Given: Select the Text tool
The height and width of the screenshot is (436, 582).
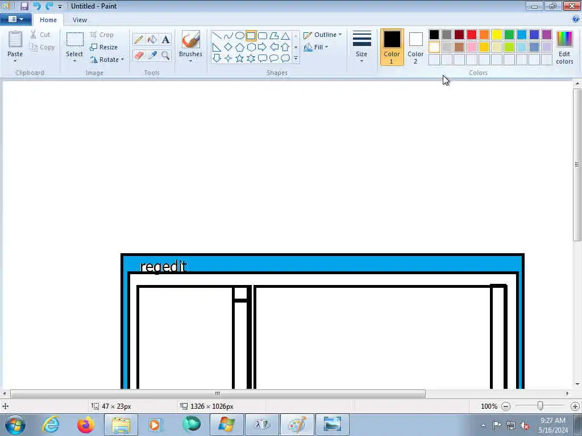Looking at the screenshot, I should (165, 39).
